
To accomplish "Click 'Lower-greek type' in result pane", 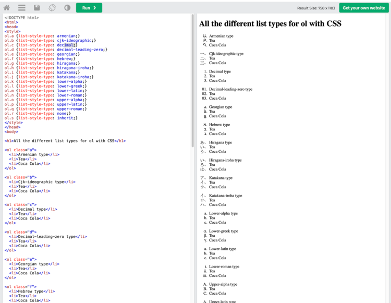I will [224, 231].
